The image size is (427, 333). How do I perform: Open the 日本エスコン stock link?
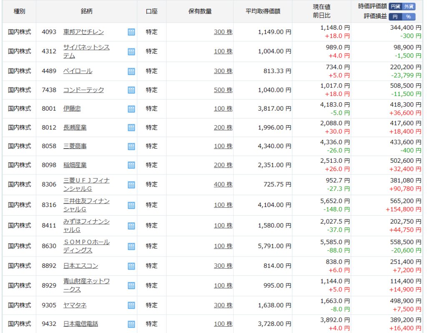(x=80, y=266)
